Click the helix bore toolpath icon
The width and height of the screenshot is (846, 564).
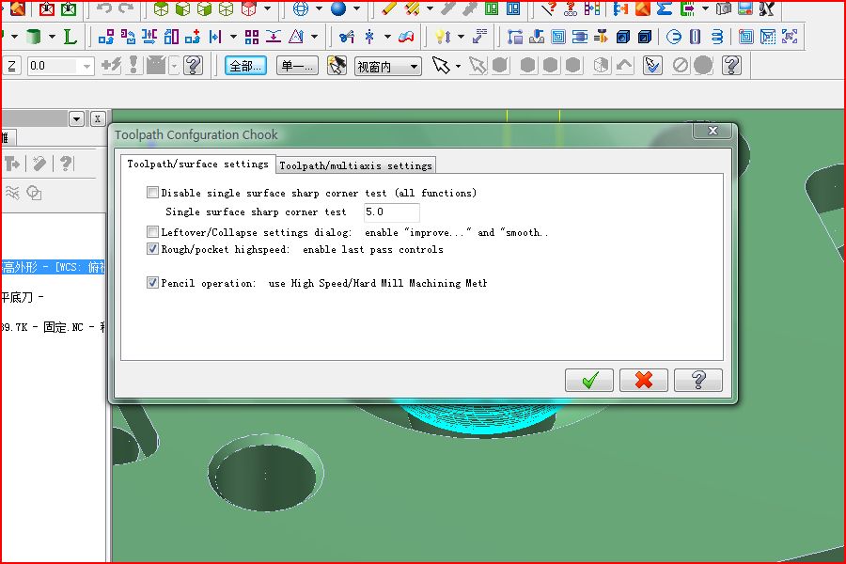716,37
